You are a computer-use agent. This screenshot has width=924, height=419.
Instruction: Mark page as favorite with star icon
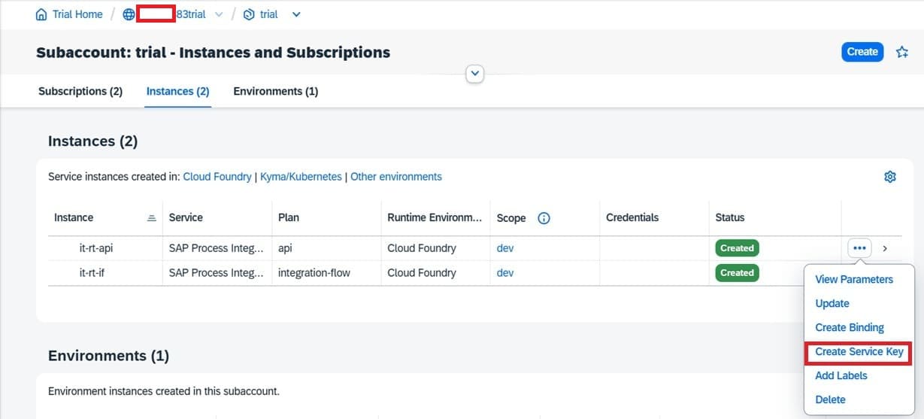click(x=902, y=52)
